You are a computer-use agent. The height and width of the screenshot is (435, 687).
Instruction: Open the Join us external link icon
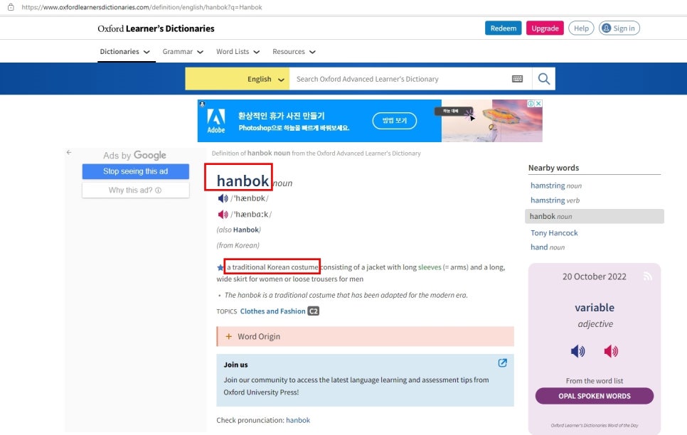pos(503,363)
